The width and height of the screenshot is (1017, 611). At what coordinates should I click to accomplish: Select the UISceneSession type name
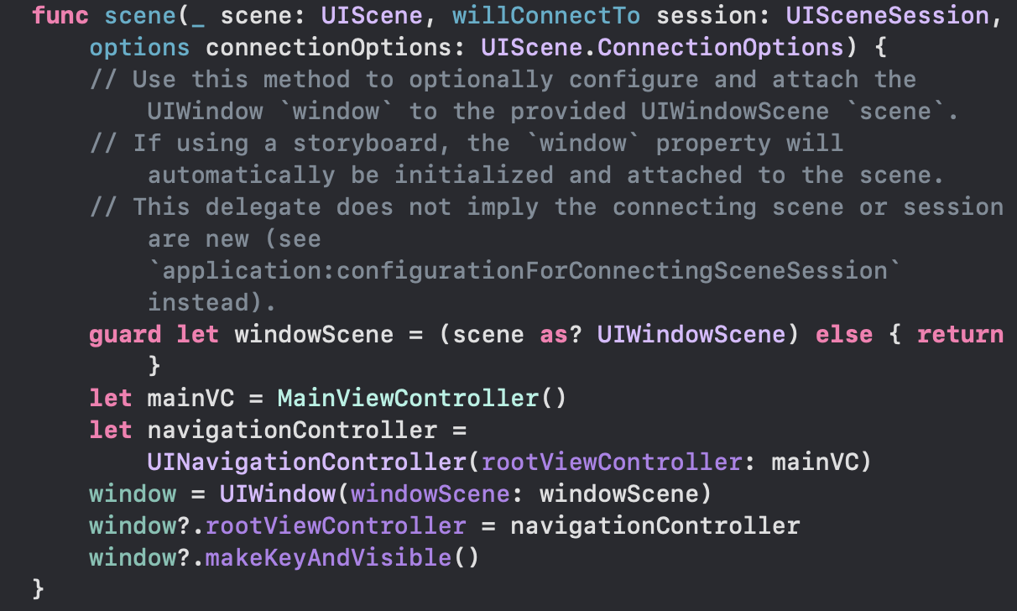pos(894,16)
